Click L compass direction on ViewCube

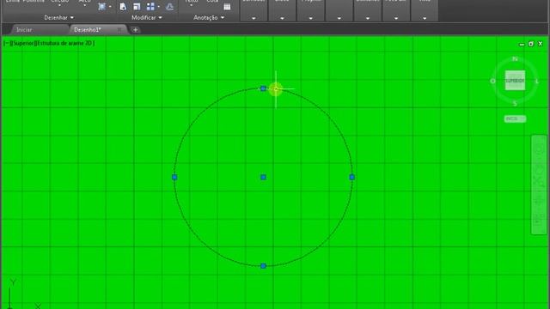click(537, 81)
